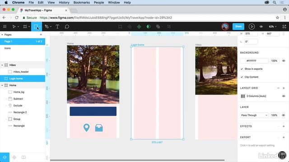Click the background color #FFFFFF swatch
The height and width of the screenshot is (162, 289).
point(243,61)
